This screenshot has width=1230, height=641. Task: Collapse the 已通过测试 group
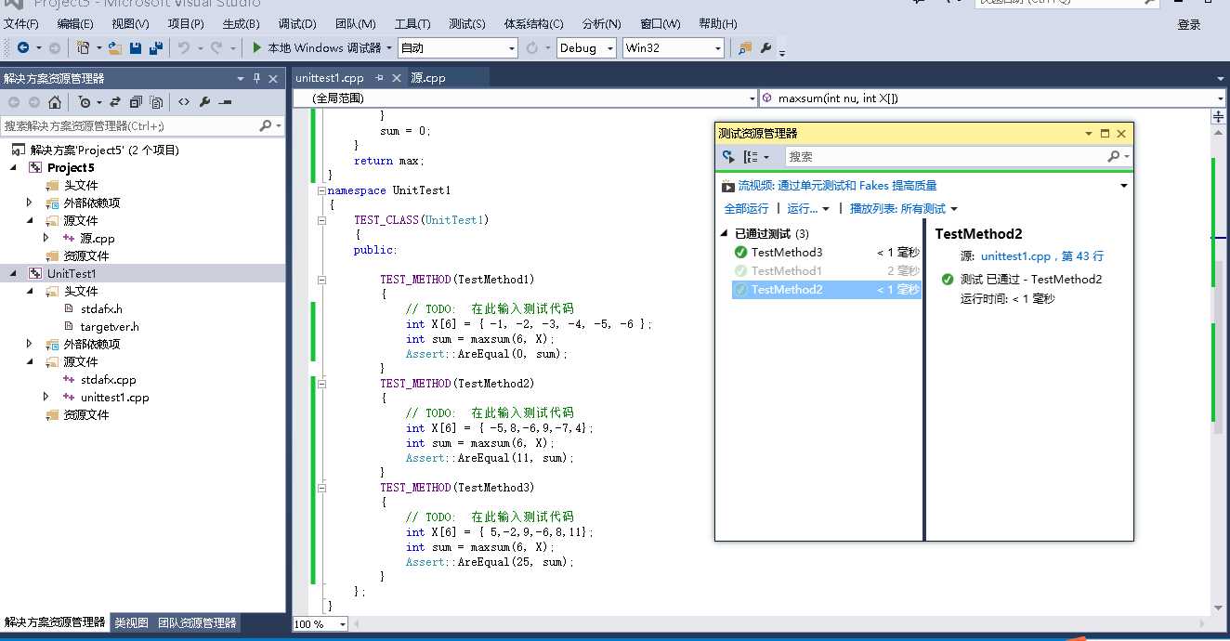pos(725,234)
